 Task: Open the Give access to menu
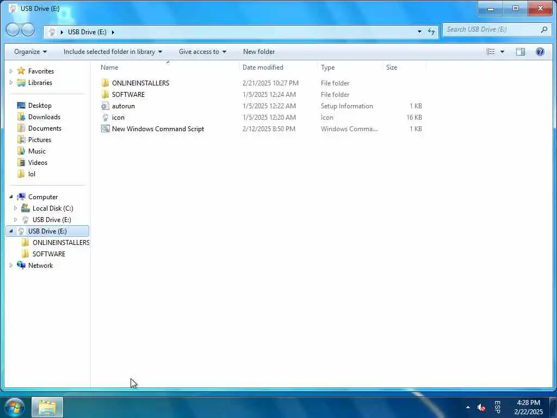[x=202, y=52]
